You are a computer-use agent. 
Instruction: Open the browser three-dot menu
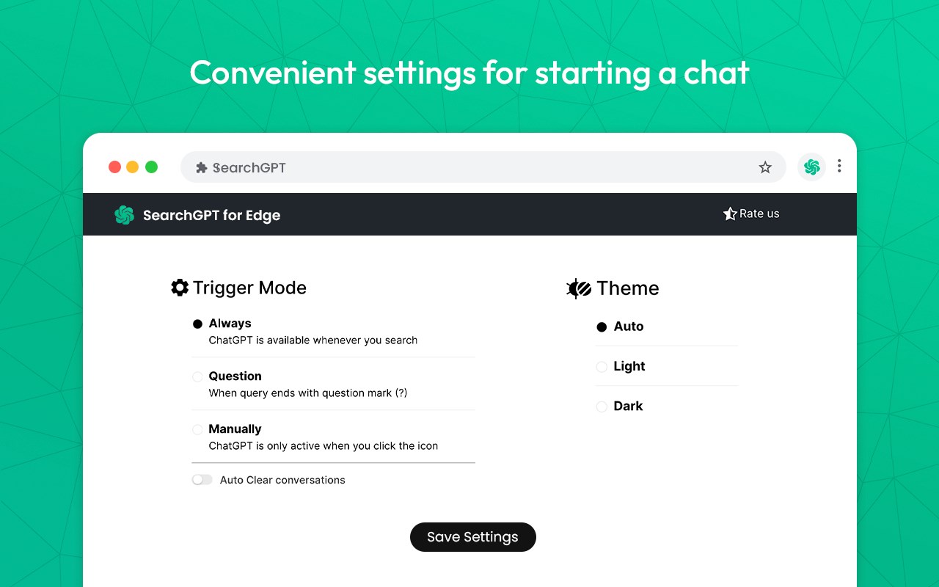pos(839,167)
